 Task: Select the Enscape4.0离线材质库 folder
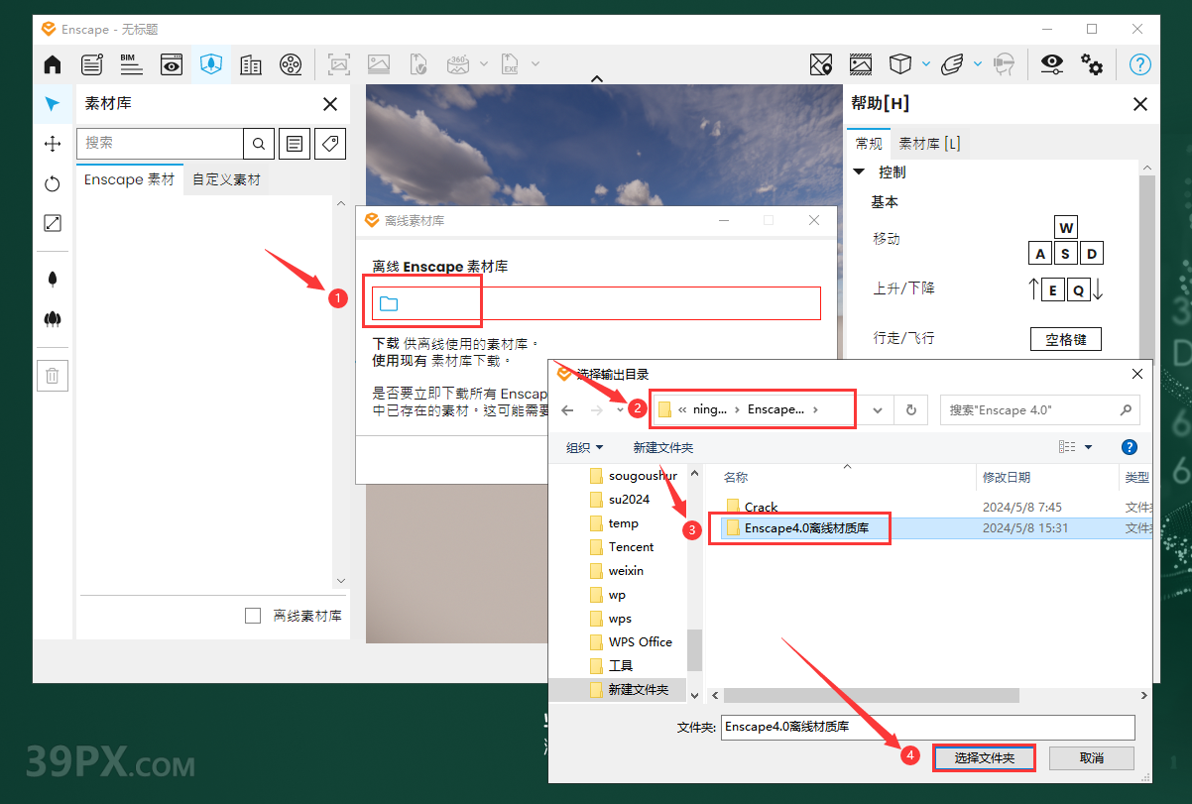click(805, 528)
